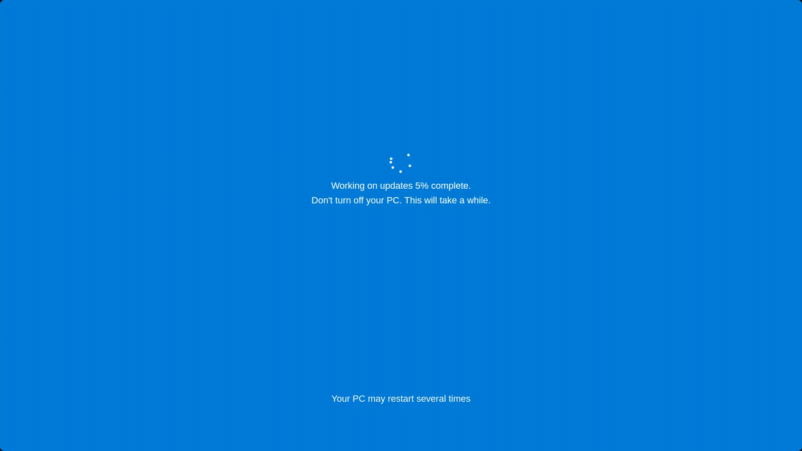Click the 'Don't turn off your PC' notice
Image resolution: width=802 pixels, height=451 pixels.
tap(401, 200)
